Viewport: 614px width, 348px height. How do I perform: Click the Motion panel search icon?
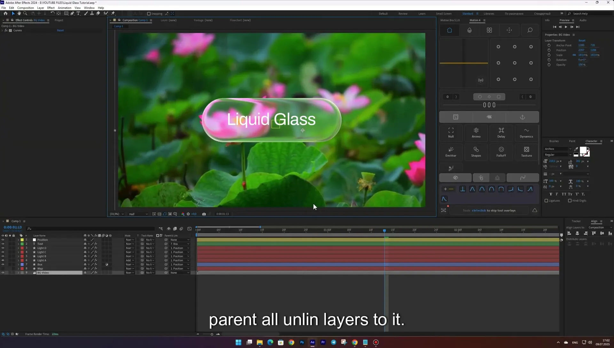click(x=530, y=30)
